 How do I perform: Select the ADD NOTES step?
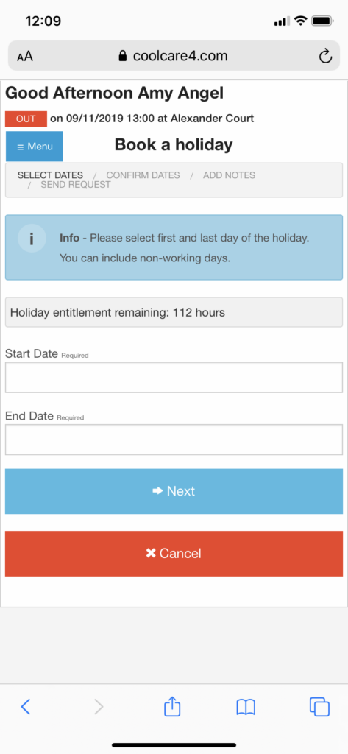click(230, 175)
